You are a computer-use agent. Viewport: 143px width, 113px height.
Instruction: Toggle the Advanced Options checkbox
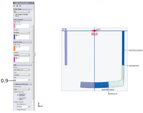[x=14, y=84]
